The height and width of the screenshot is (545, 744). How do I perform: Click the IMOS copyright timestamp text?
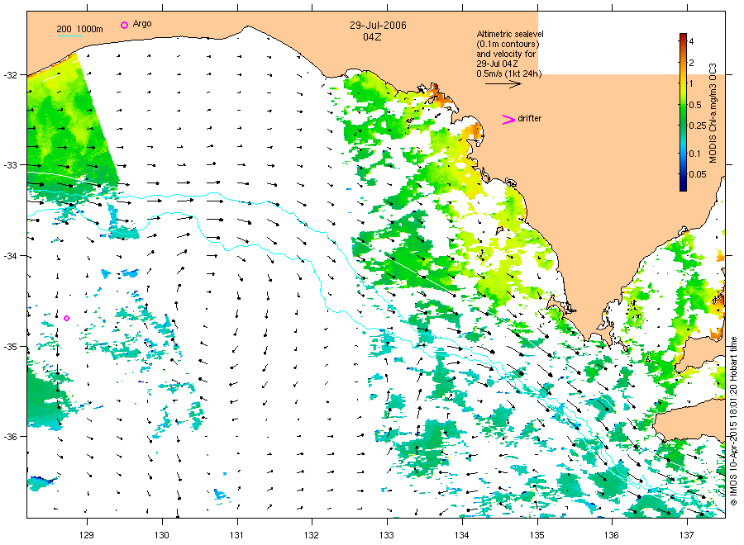coord(733,421)
